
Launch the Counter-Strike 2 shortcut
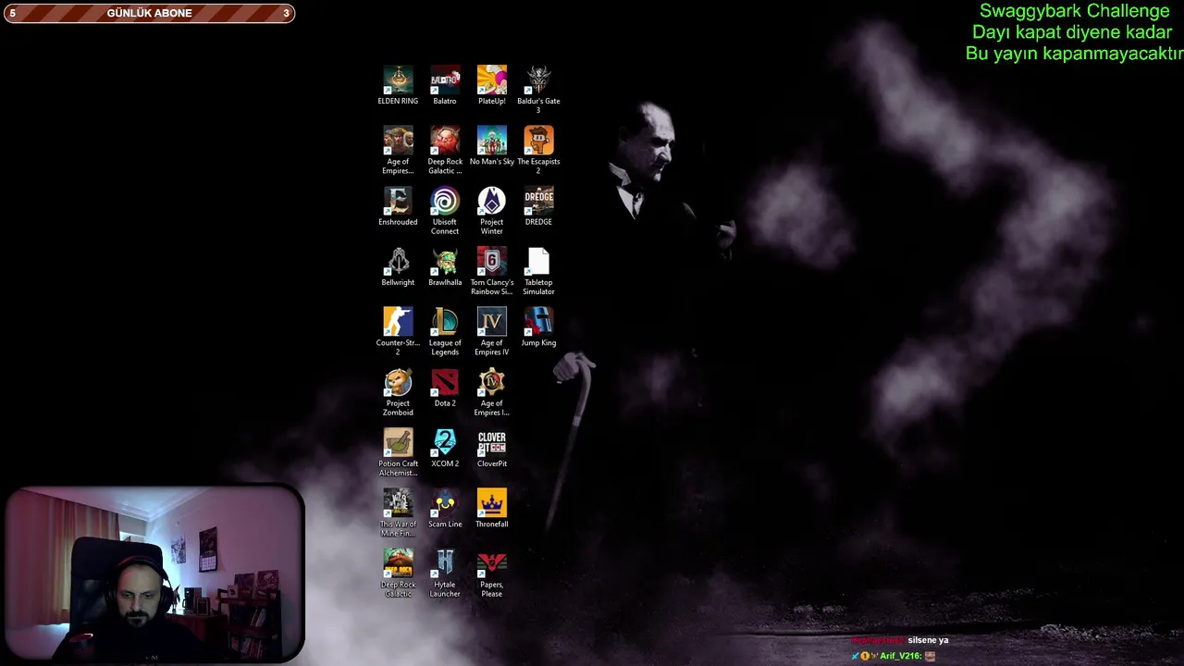pos(398,322)
